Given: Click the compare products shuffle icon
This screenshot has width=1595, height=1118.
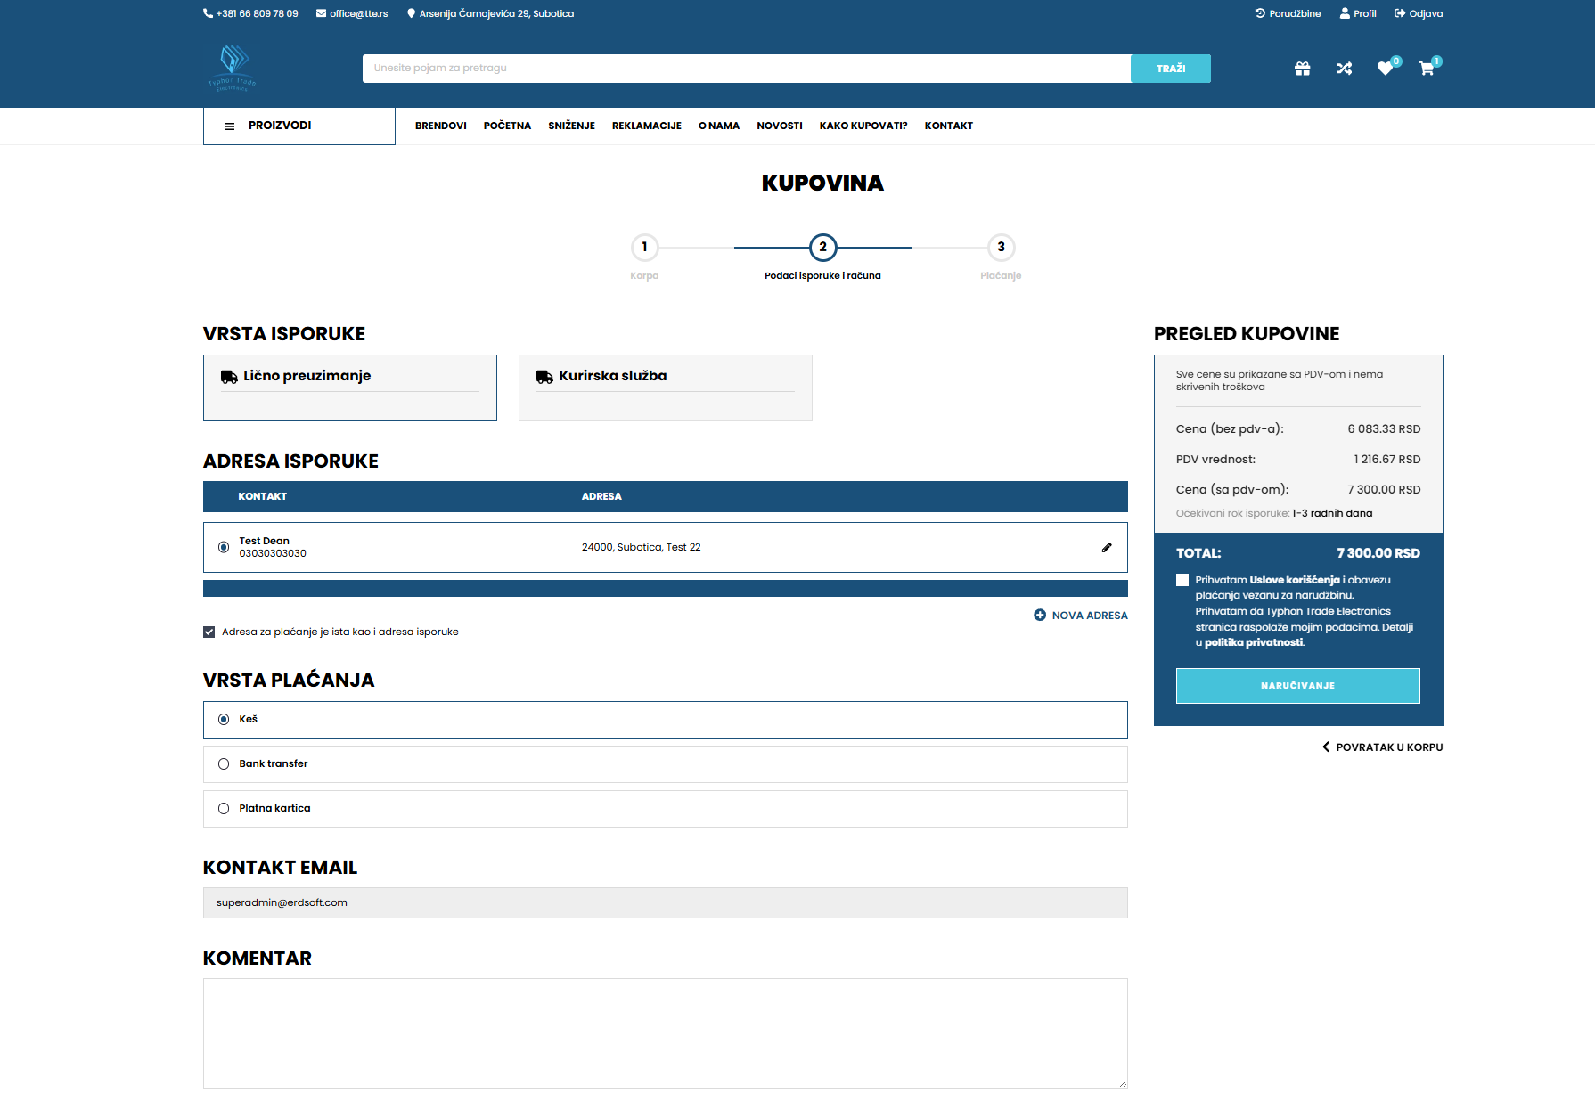Looking at the screenshot, I should [1344, 69].
